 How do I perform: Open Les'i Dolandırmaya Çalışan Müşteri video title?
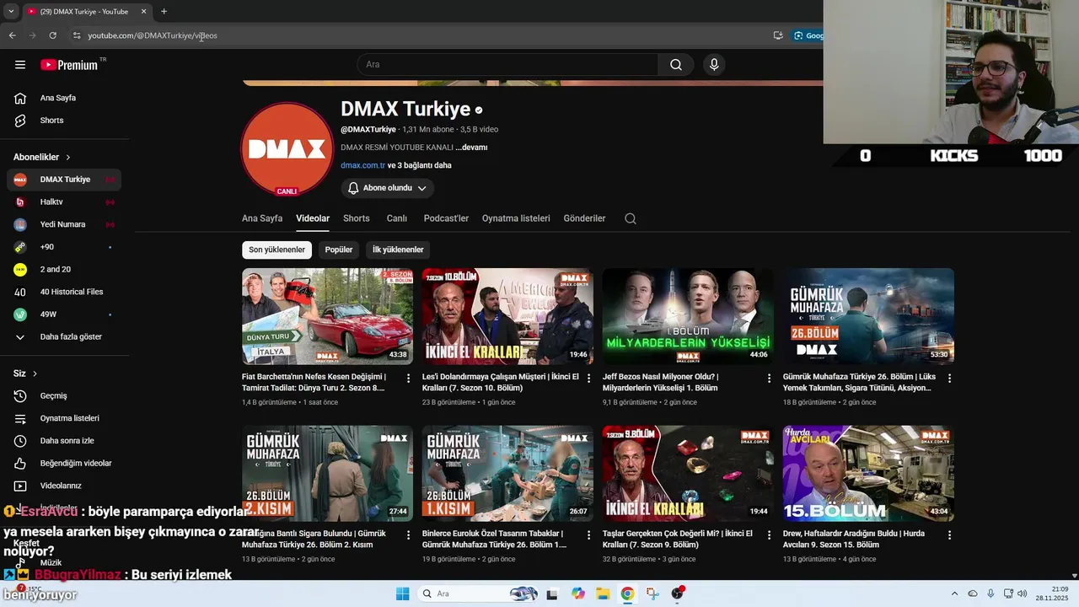click(x=501, y=382)
